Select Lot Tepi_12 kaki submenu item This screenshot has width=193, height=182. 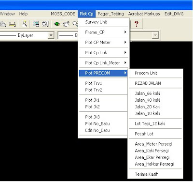point(155,123)
